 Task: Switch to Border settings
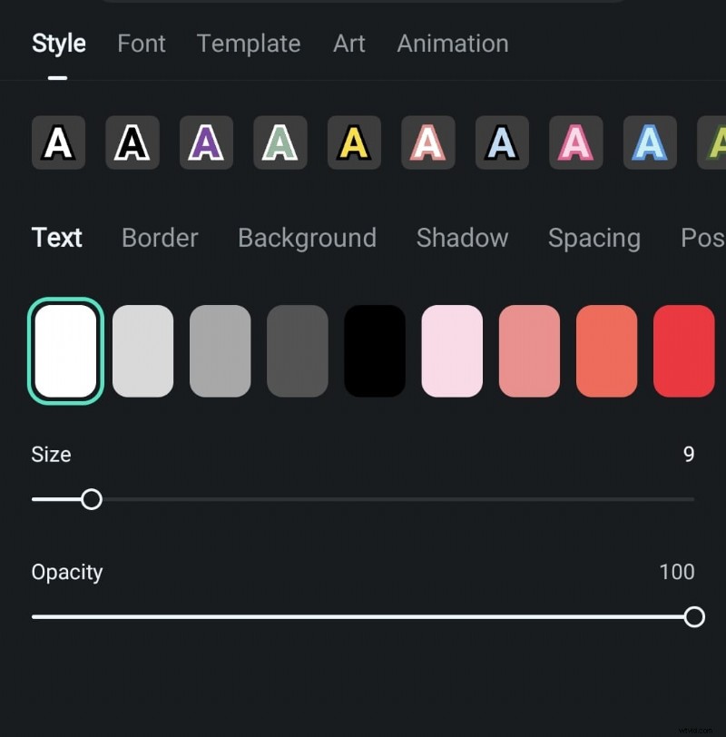[160, 238]
